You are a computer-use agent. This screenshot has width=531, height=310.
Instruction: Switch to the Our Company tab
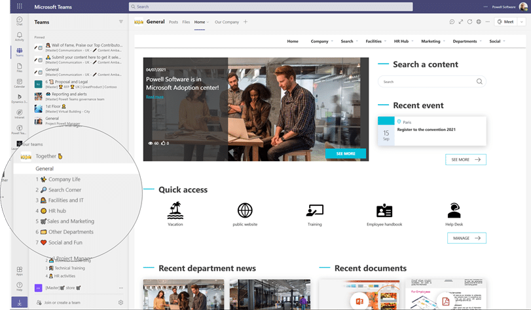(x=227, y=22)
